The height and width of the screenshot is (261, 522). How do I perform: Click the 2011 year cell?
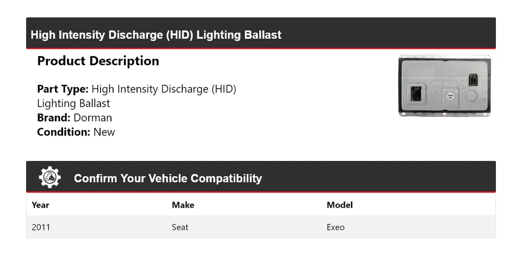click(x=41, y=227)
